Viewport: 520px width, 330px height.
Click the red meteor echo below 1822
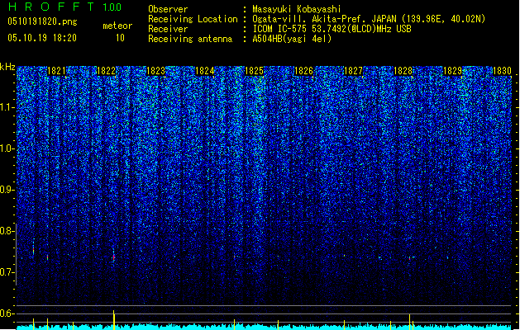(x=114, y=257)
